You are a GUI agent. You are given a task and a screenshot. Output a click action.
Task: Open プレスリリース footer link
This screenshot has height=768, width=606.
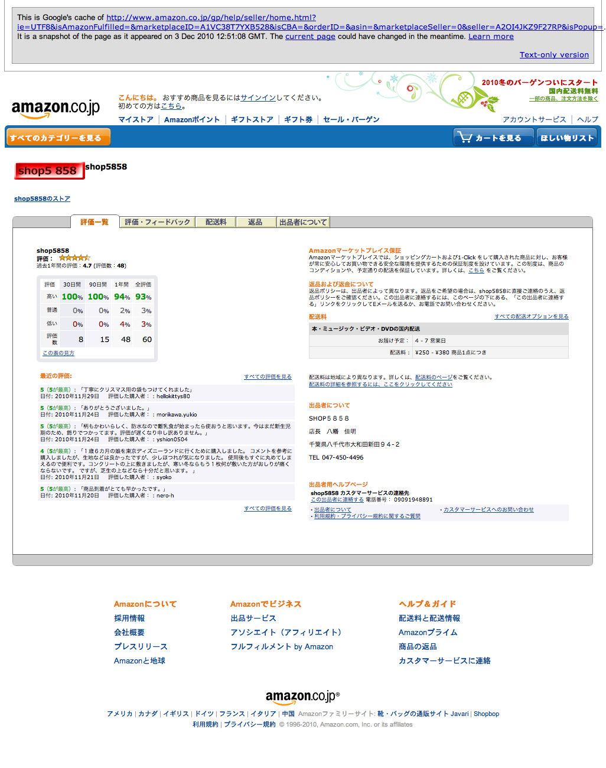(141, 646)
